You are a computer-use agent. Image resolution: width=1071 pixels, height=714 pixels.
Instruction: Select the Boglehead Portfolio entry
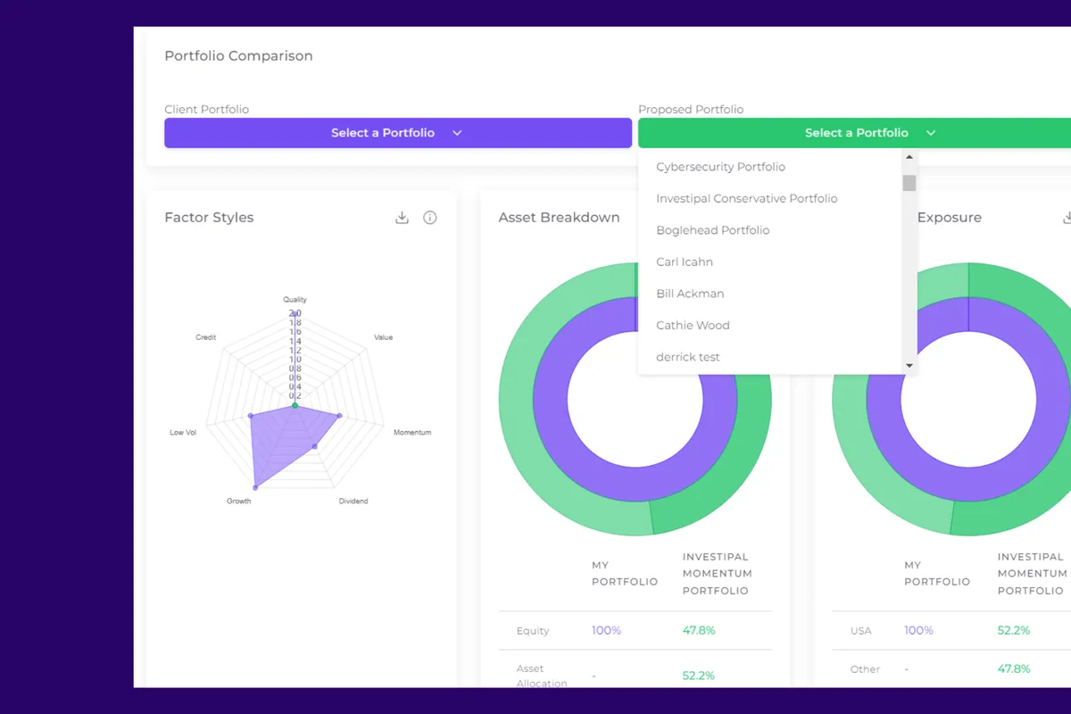click(x=712, y=230)
